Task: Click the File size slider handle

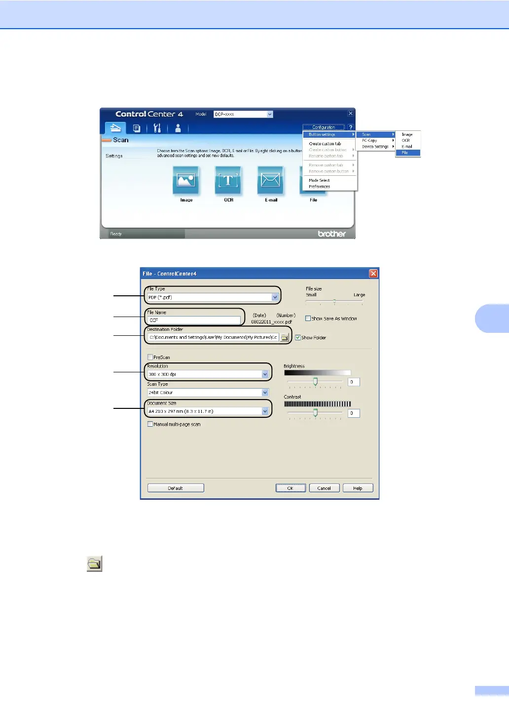Action: pyautogui.click(x=334, y=301)
